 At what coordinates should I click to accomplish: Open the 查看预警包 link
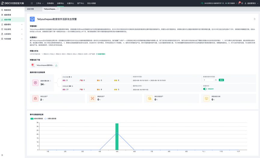[101, 54]
